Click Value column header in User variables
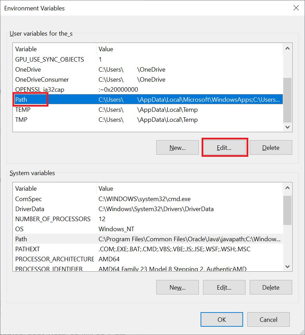 pos(190,49)
